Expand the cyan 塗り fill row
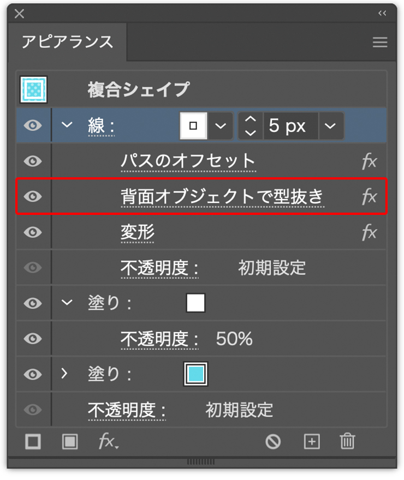404x480 pixels. click(65, 374)
